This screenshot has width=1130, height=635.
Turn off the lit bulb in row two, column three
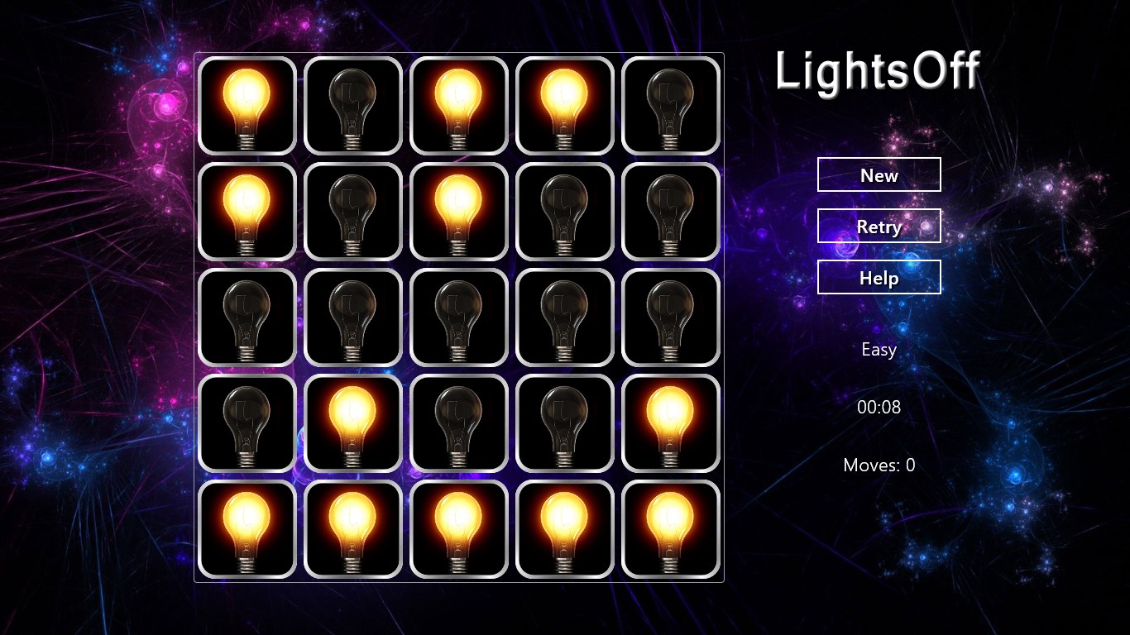point(459,212)
